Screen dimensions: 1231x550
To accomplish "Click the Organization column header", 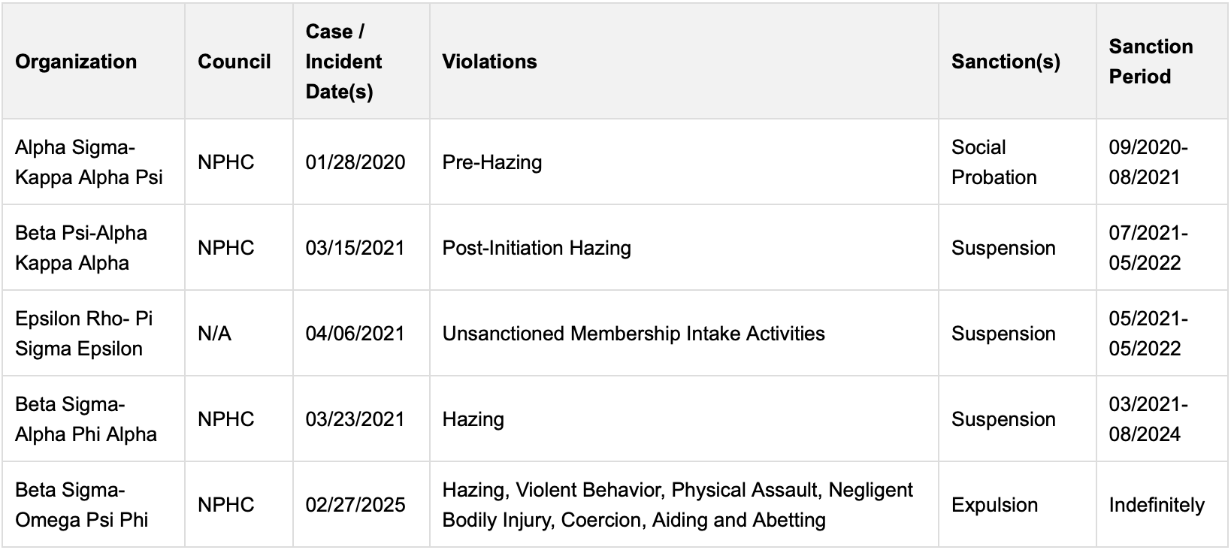I will click(76, 62).
